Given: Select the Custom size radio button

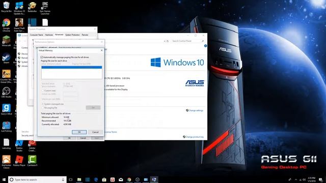Looking at the screenshot, I should (x=43, y=90).
